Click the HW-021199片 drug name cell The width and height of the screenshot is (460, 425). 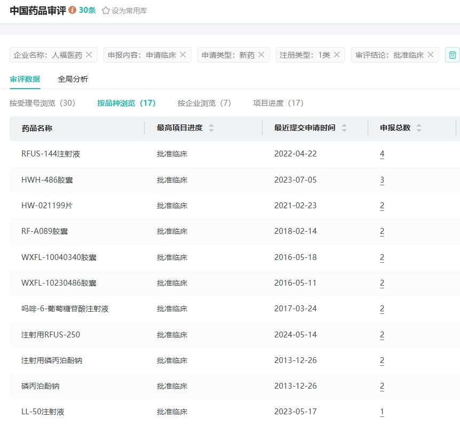pos(47,206)
